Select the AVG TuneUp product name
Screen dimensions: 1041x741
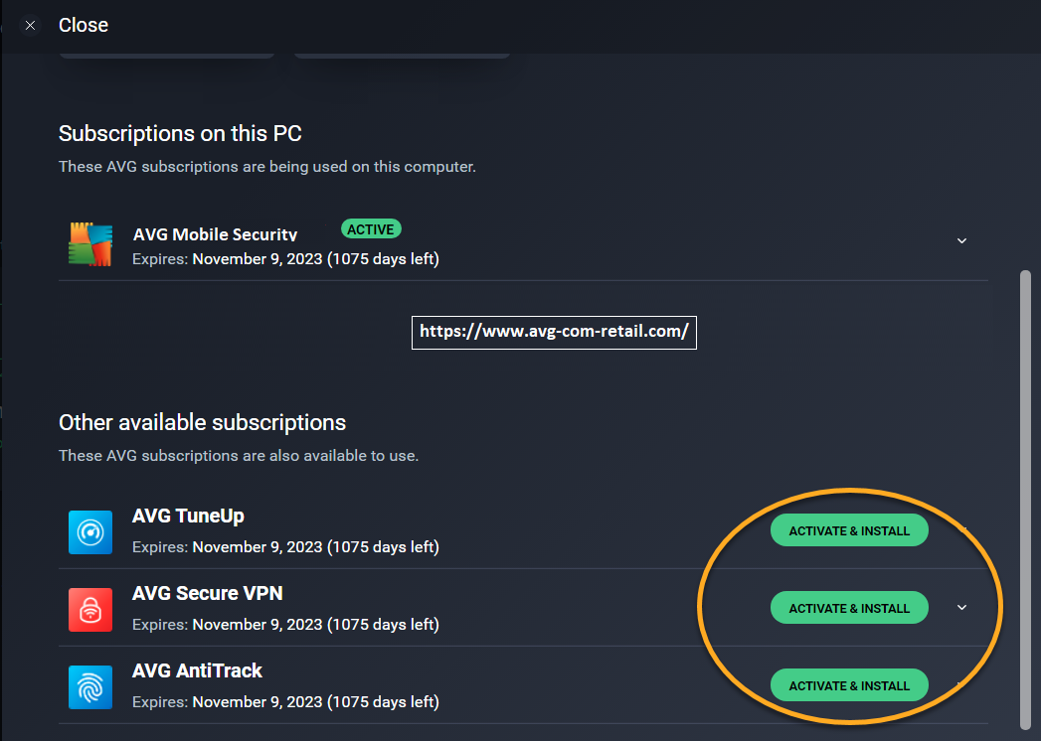pos(188,516)
